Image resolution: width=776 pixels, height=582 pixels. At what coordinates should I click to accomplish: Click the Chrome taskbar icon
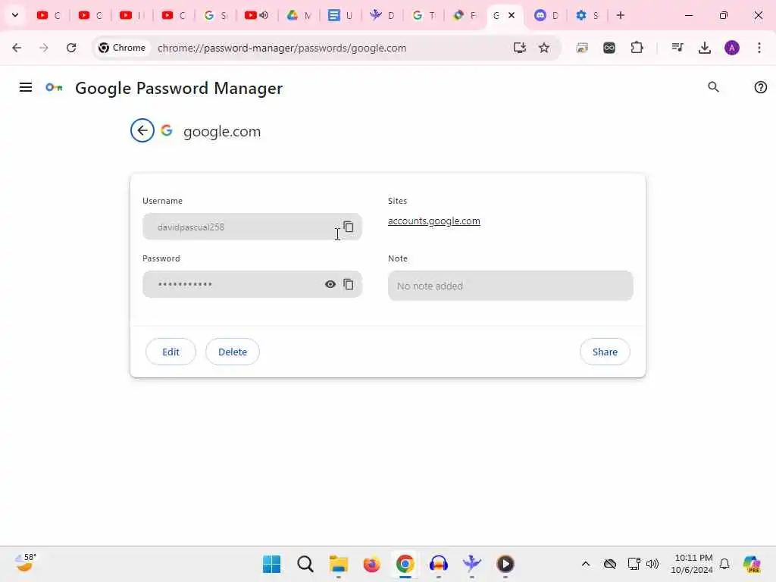pyautogui.click(x=405, y=564)
